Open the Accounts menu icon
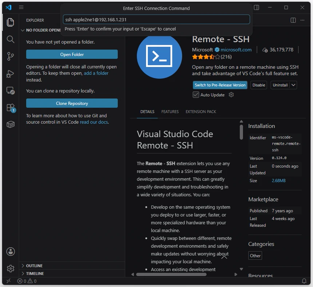Screen dimensions: 313x287 click(x=11, y=252)
